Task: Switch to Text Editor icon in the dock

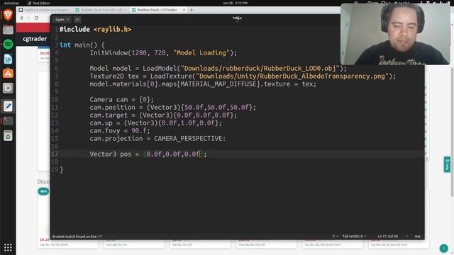Action: (8, 106)
